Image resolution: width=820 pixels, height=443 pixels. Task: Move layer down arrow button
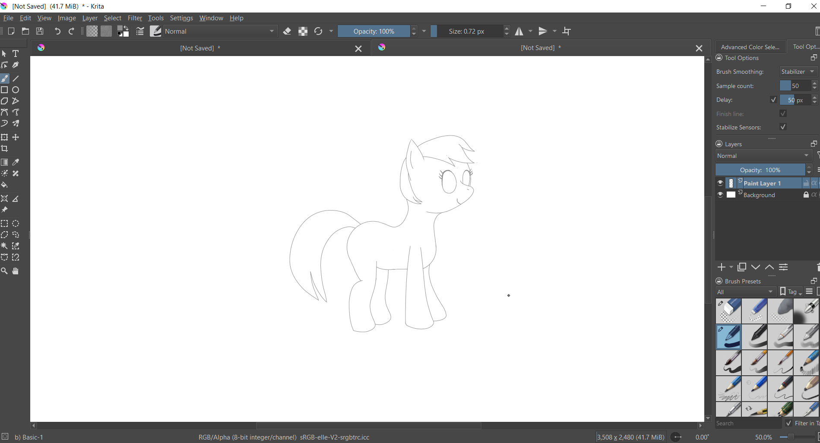[756, 267]
